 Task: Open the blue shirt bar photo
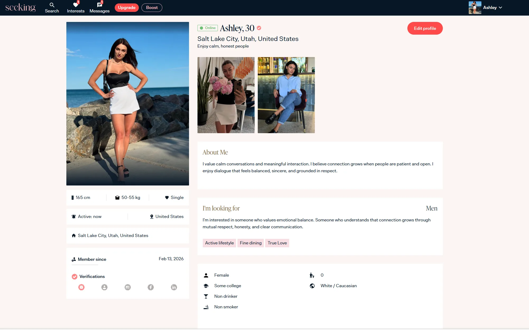[x=286, y=95]
